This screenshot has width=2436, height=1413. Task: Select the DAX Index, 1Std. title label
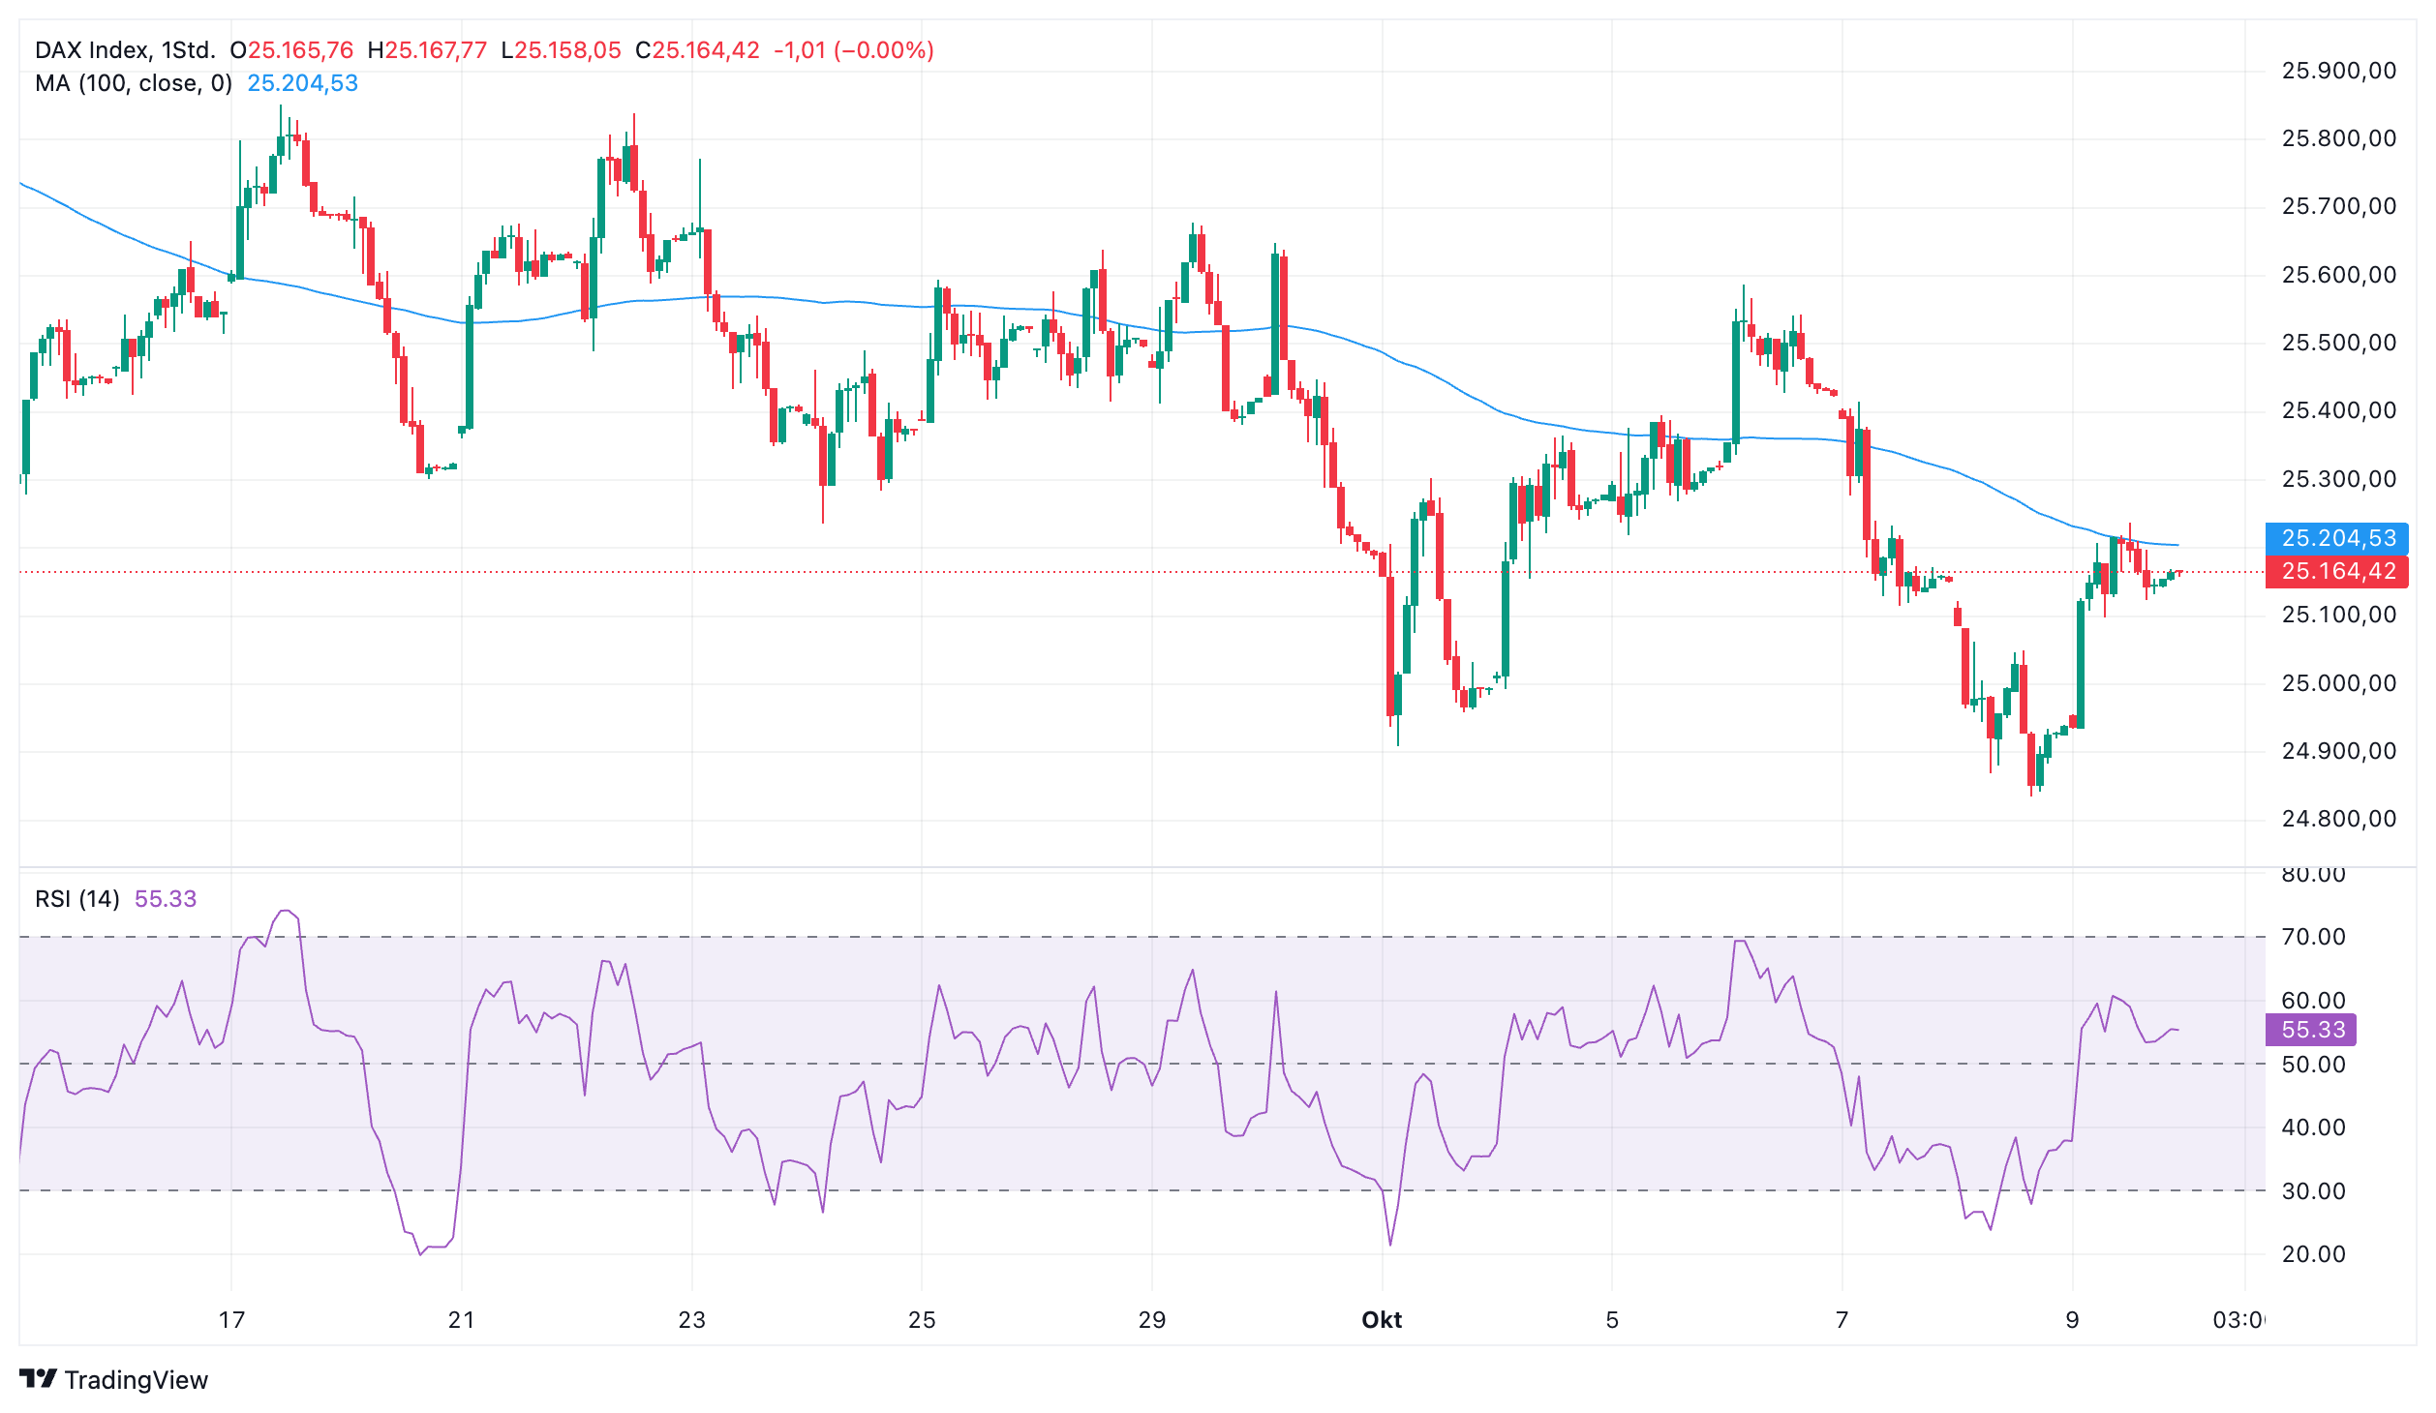[x=125, y=50]
